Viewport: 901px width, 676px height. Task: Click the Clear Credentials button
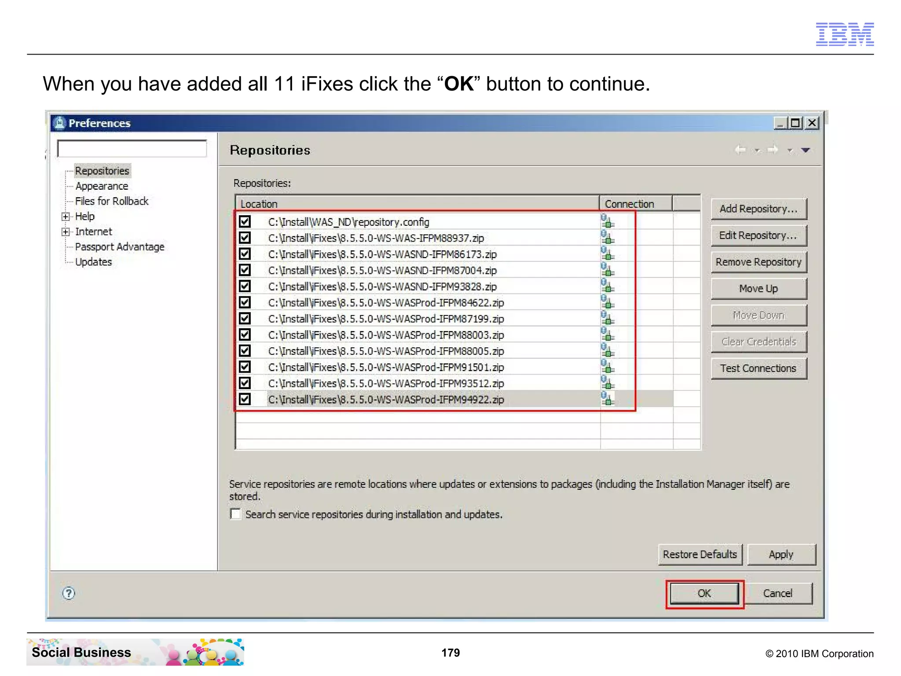tap(759, 342)
